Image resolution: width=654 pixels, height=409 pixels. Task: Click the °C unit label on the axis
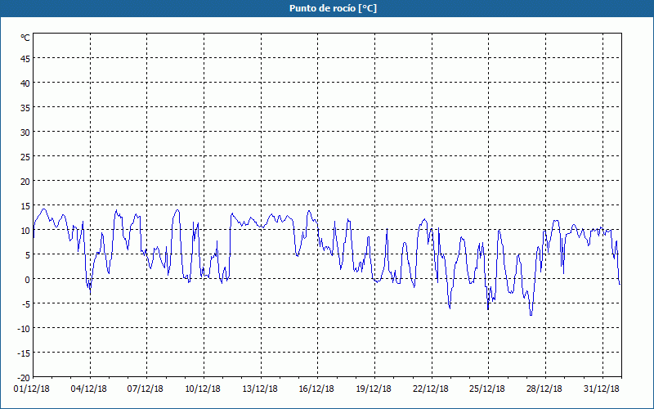25,38
